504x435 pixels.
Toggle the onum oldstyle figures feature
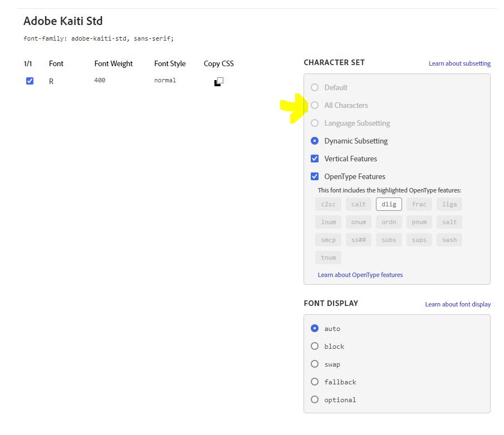coord(358,222)
